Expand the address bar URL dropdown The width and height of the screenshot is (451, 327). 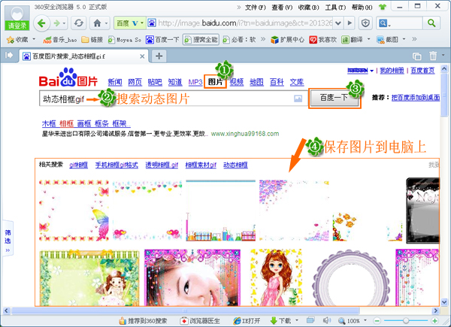[x=338, y=23]
